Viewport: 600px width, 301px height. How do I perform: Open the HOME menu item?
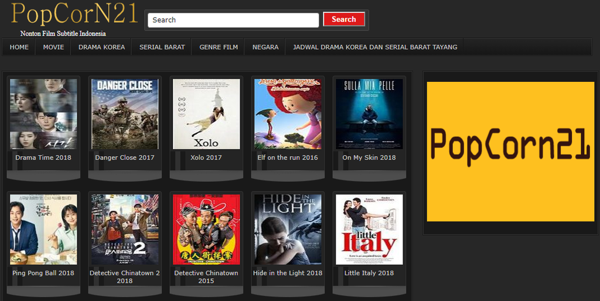[19, 47]
